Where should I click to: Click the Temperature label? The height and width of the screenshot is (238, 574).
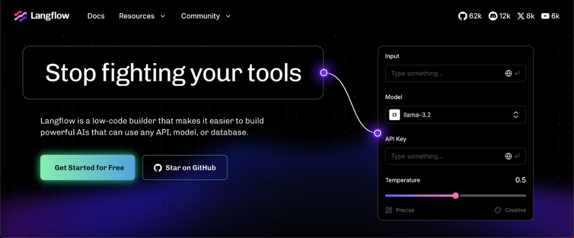tap(403, 180)
